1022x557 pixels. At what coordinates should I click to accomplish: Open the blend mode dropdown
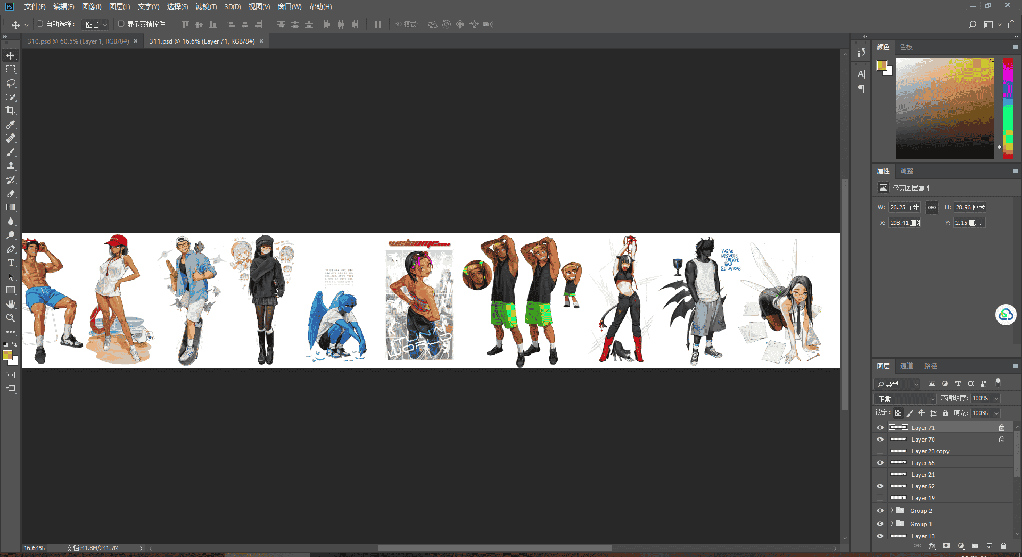click(x=905, y=399)
